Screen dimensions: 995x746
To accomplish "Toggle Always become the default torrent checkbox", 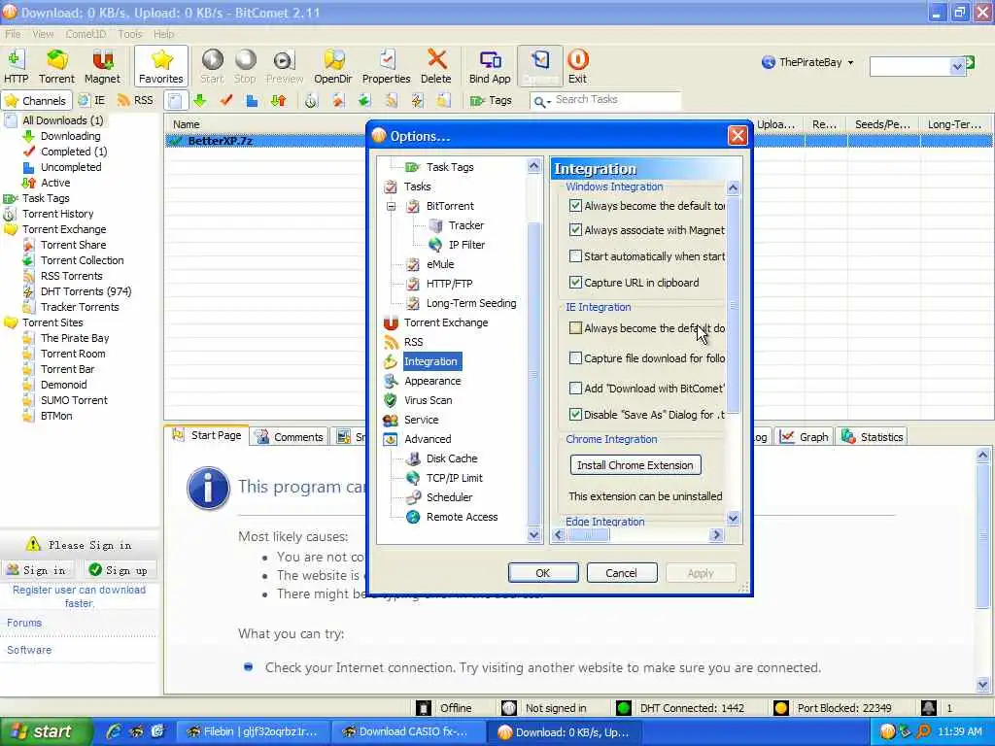I will (x=575, y=206).
